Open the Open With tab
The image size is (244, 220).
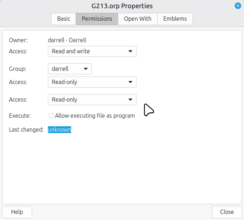[x=138, y=19]
